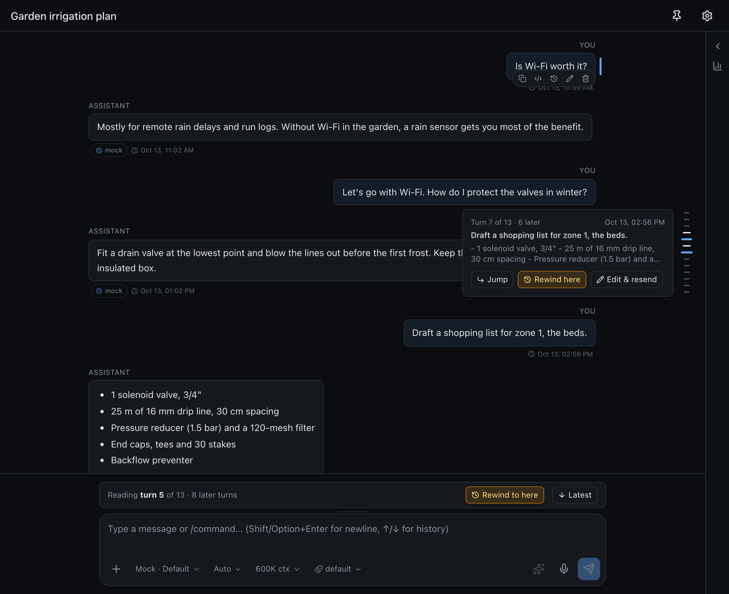Start voice input with the microphone icon
Screen dimensions: 729x594
click(x=564, y=569)
